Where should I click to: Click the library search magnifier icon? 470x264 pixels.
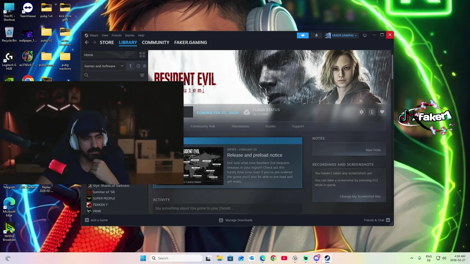coord(86,75)
